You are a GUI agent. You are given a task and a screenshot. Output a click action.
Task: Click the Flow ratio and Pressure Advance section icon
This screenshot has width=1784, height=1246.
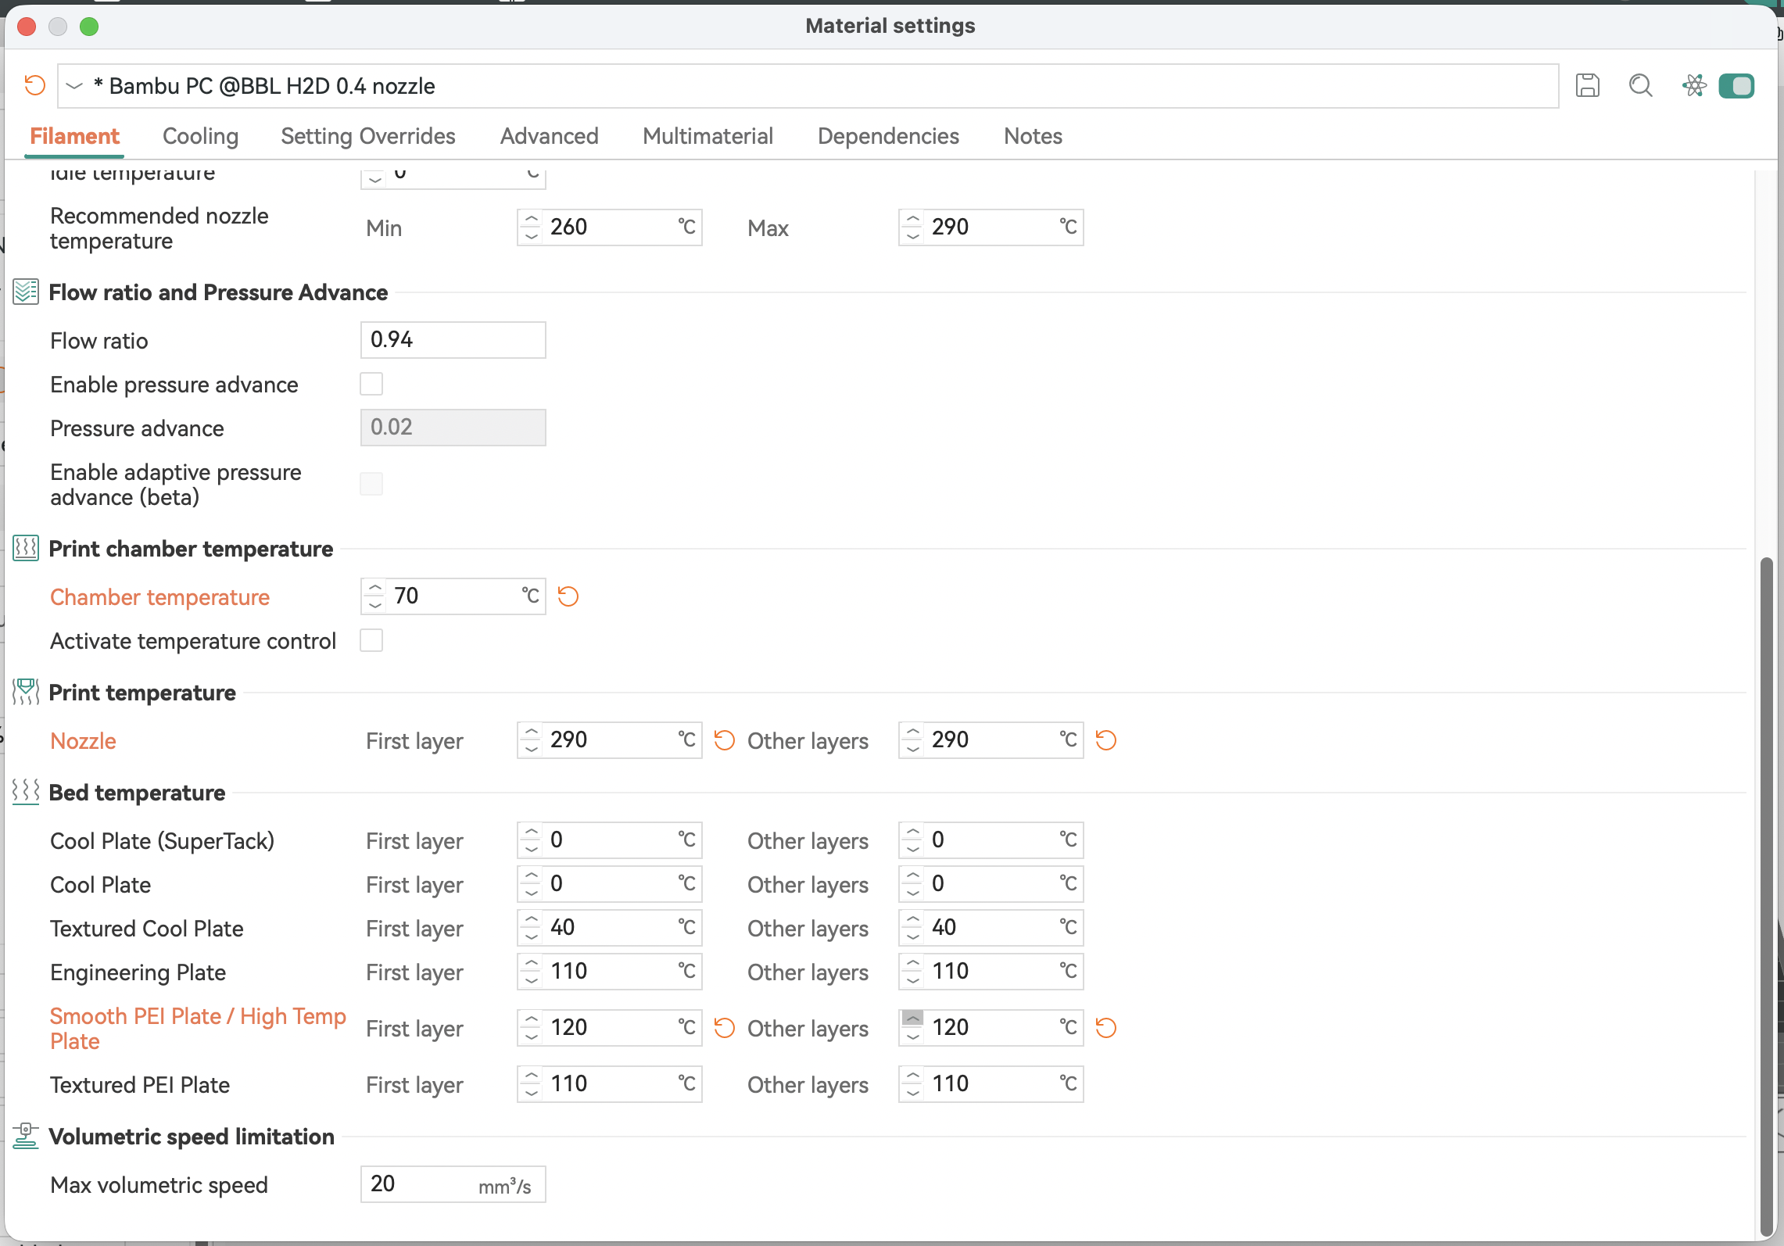[x=26, y=292]
